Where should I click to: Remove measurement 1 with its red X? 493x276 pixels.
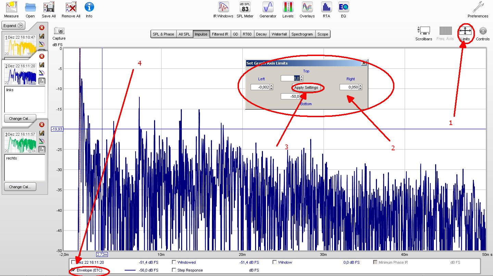click(42, 28)
